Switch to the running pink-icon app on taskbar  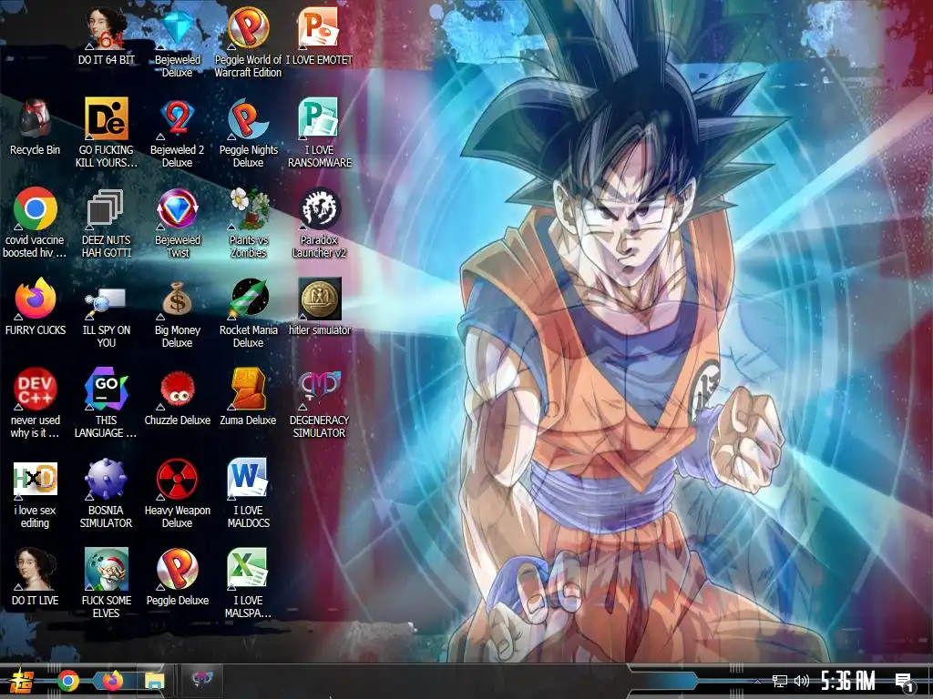[x=201, y=680]
